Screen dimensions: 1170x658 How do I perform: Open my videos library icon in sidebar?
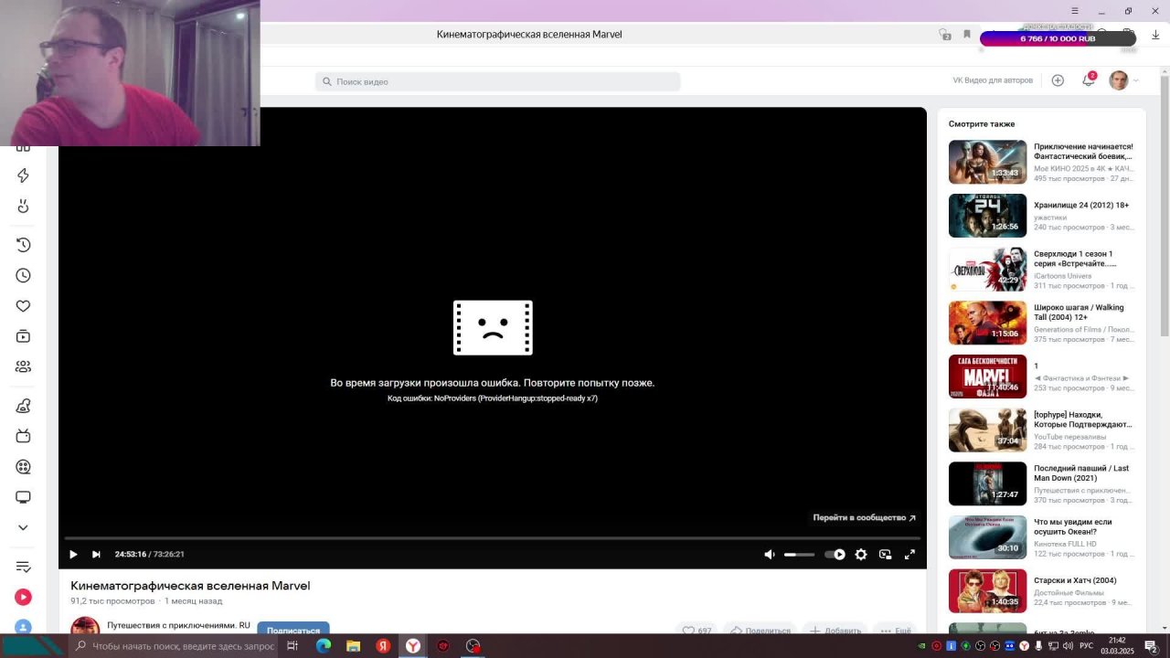pos(24,336)
